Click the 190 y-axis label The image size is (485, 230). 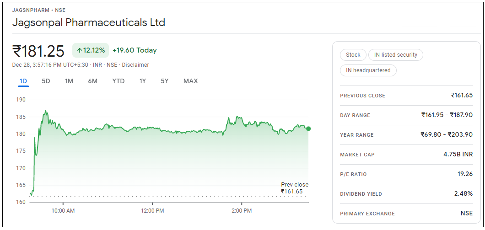21,100
